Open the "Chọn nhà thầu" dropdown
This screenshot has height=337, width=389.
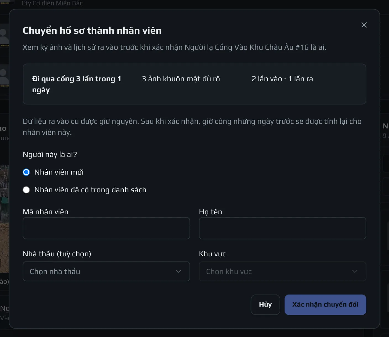click(106, 271)
